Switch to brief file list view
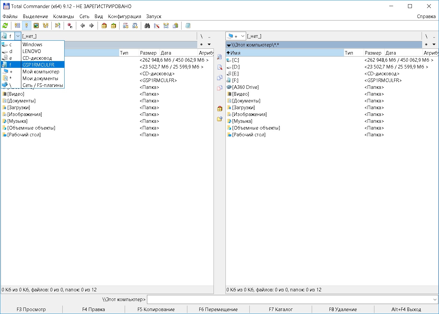 pyautogui.click(x=17, y=26)
